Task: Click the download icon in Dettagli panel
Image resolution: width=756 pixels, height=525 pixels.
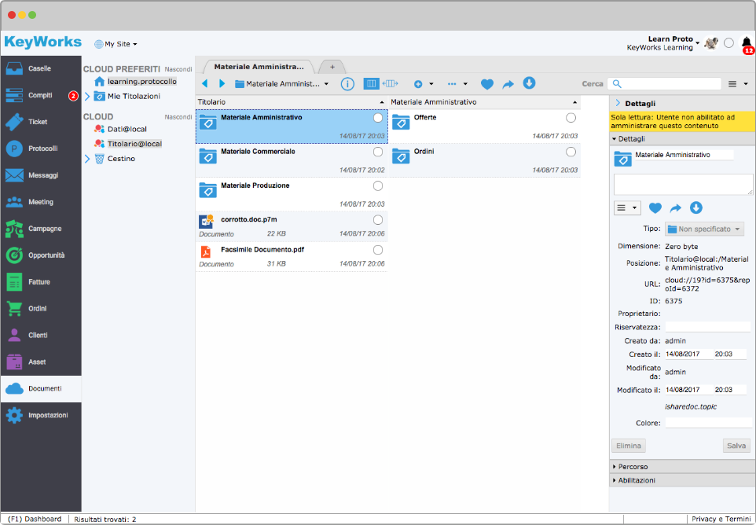Action: pos(695,207)
